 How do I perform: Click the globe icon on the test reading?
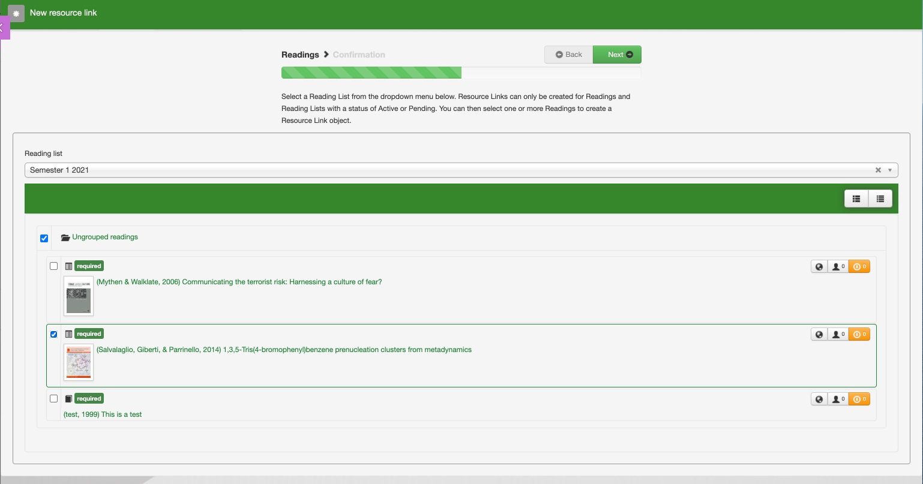[x=819, y=399]
